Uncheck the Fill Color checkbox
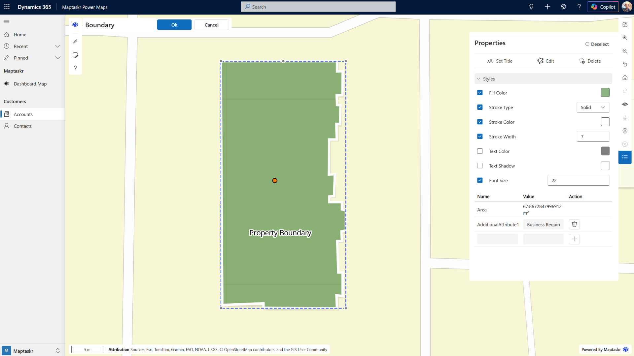The image size is (634, 356). [480, 93]
